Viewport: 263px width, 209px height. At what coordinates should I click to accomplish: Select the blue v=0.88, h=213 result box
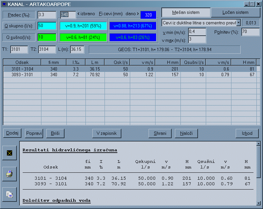[132, 26]
